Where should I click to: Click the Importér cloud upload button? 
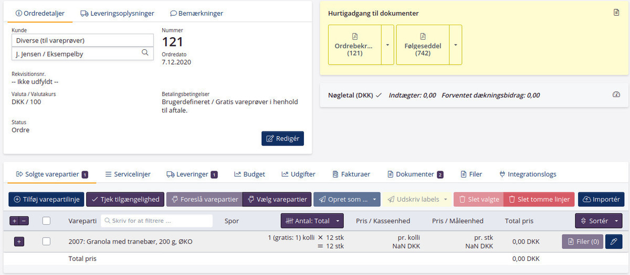tap(601, 199)
